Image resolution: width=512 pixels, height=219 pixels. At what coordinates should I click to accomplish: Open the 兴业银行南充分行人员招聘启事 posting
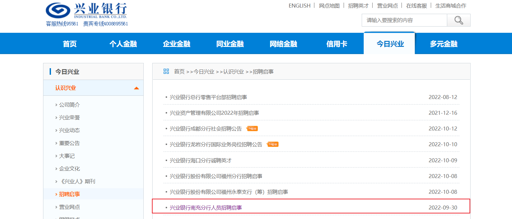pyautogui.click(x=206, y=208)
